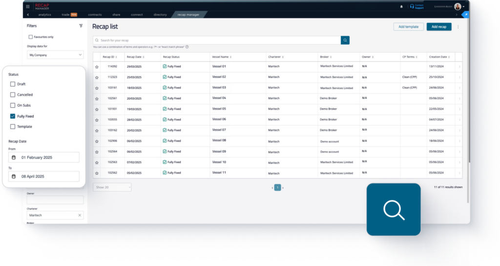
Task: Open kebab menu next to Add recap
Action: (x=458, y=27)
